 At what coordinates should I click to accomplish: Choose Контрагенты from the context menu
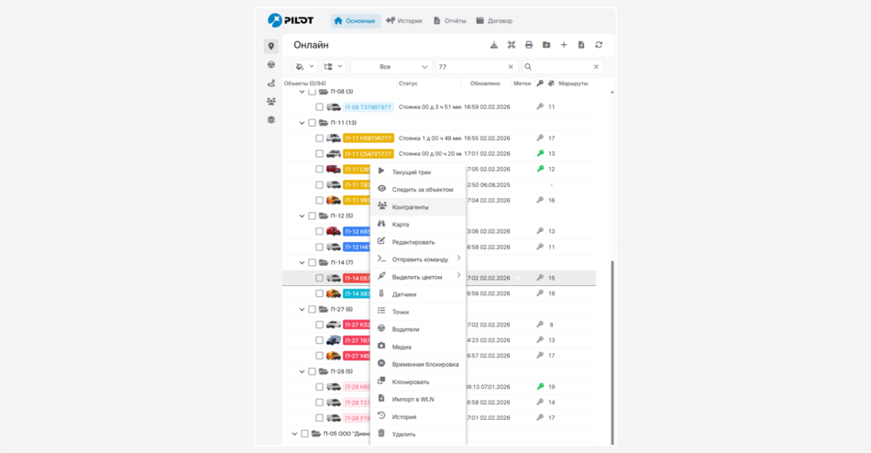click(x=410, y=207)
